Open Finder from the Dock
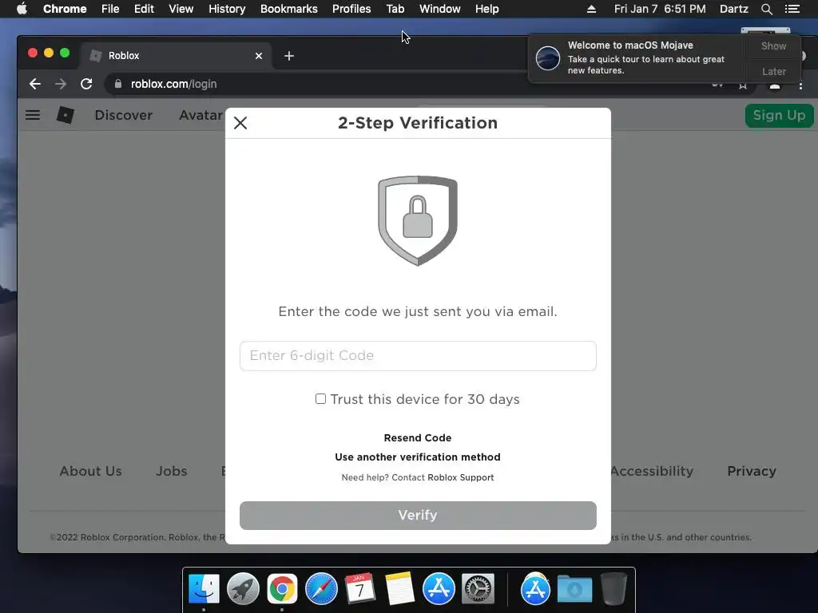Screen dimensions: 818x613 (204, 589)
